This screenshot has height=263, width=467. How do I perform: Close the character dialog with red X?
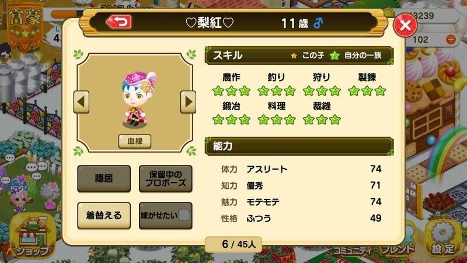pos(405,25)
